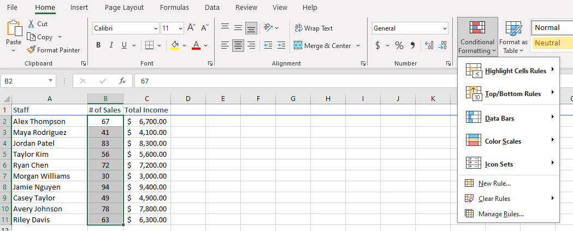Screen dimensions: 573x231
Task: Click Conditional Formatting button
Action: [477, 37]
